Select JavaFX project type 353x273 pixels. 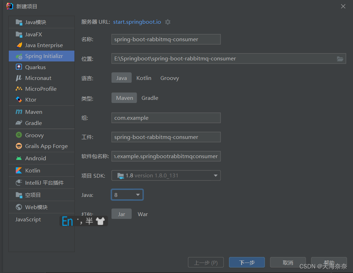tap(42, 35)
